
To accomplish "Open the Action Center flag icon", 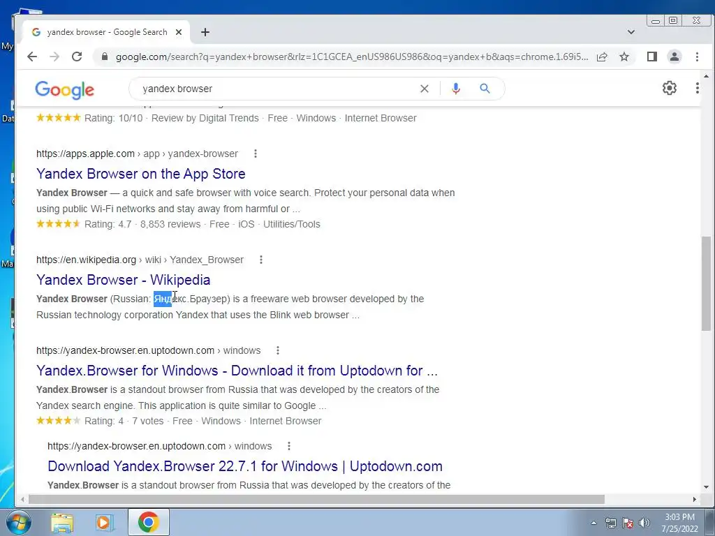I will pos(628,523).
